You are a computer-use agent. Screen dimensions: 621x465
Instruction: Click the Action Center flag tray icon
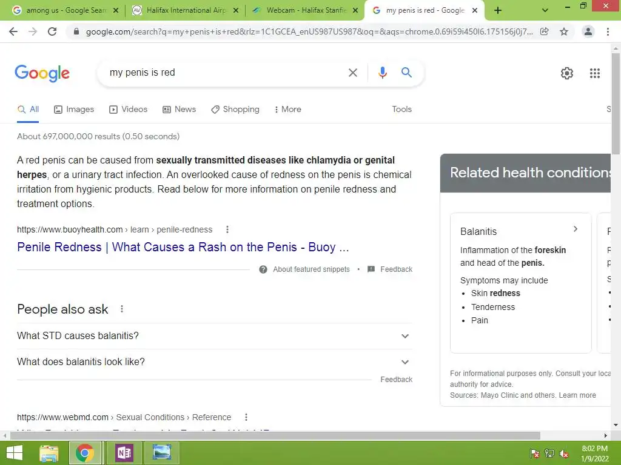pyautogui.click(x=535, y=453)
